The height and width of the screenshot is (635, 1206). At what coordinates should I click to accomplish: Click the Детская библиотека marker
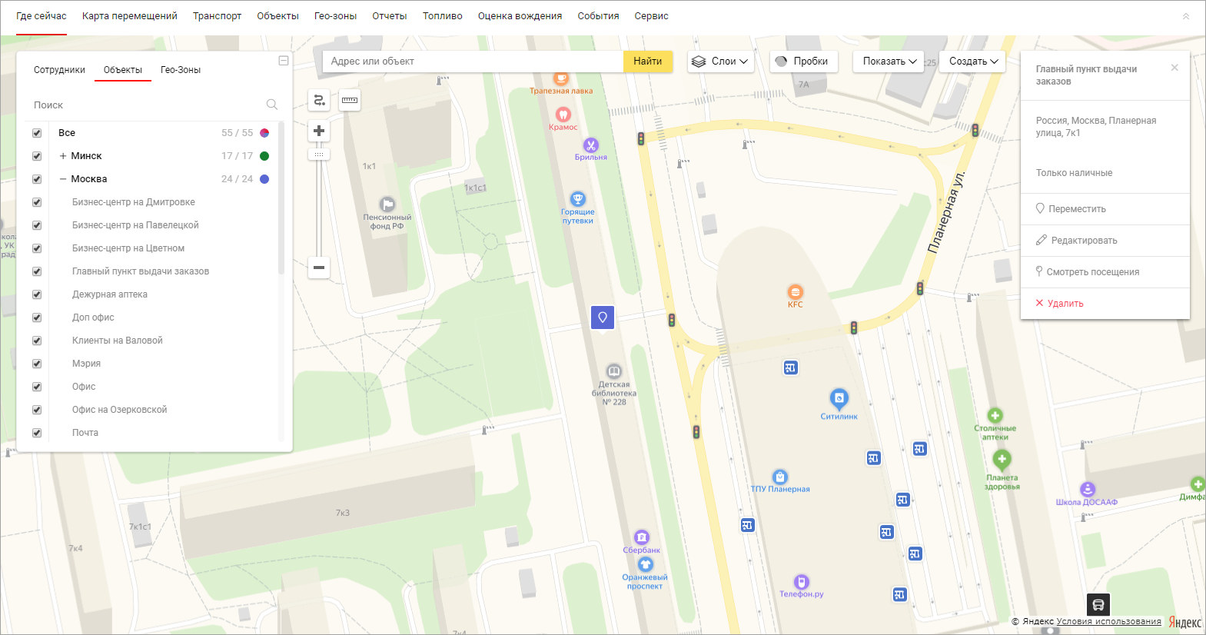point(614,371)
